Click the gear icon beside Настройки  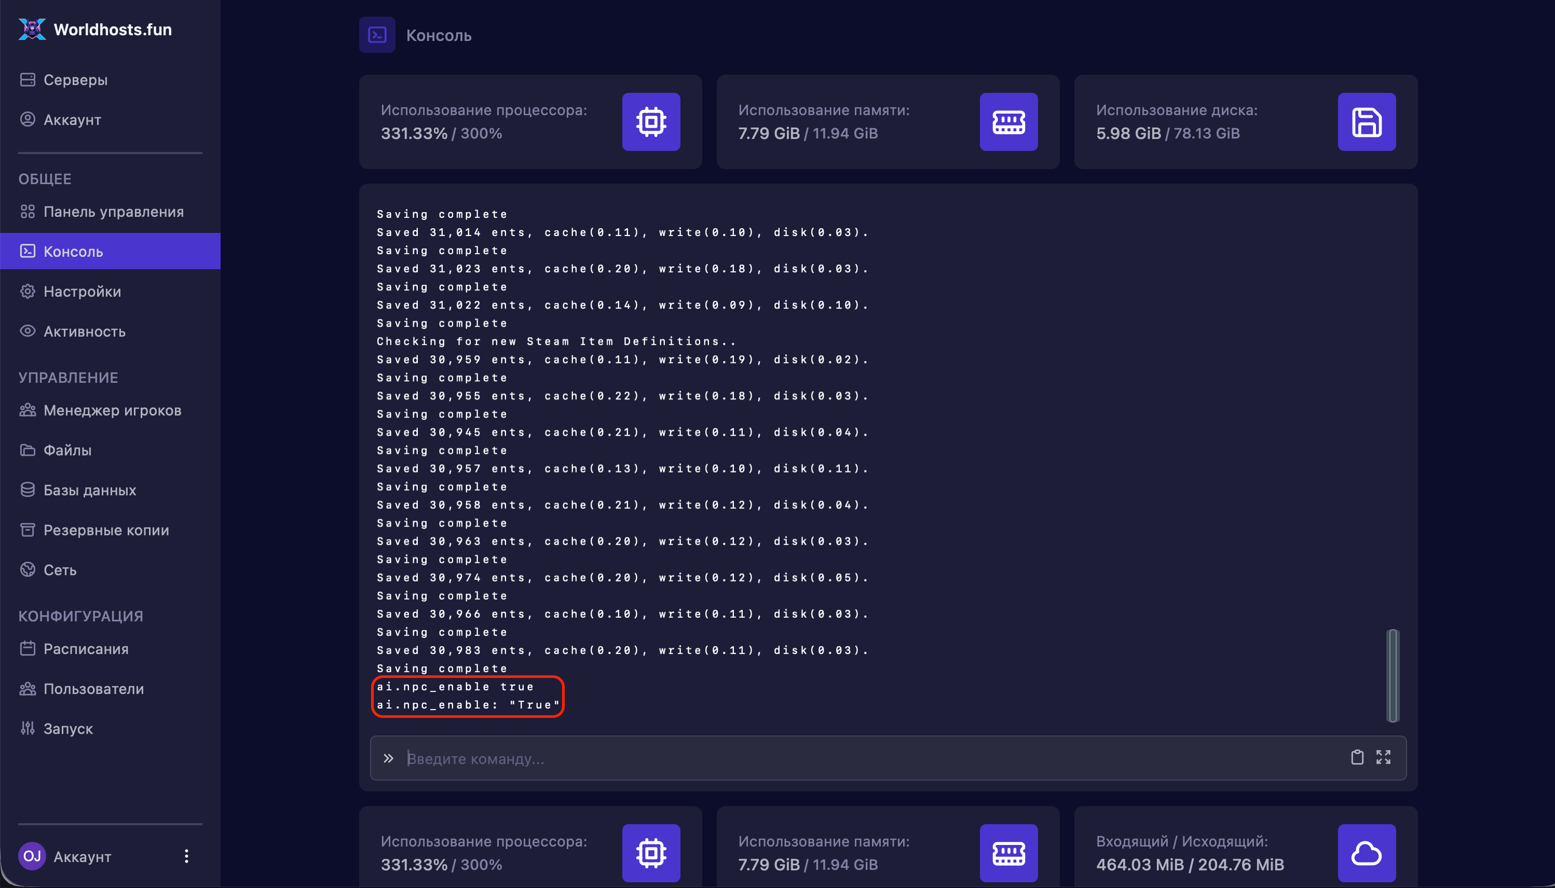pos(28,291)
